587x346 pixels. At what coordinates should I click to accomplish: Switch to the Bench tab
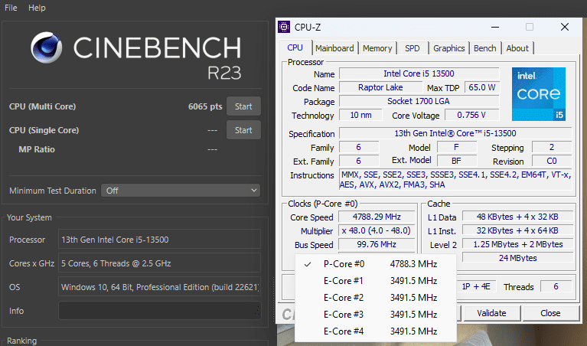484,48
